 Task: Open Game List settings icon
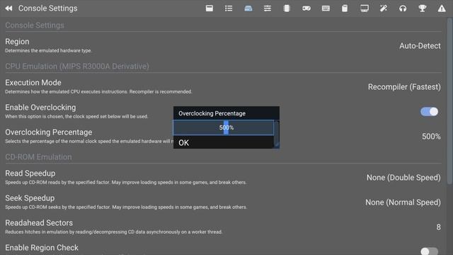click(x=229, y=8)
